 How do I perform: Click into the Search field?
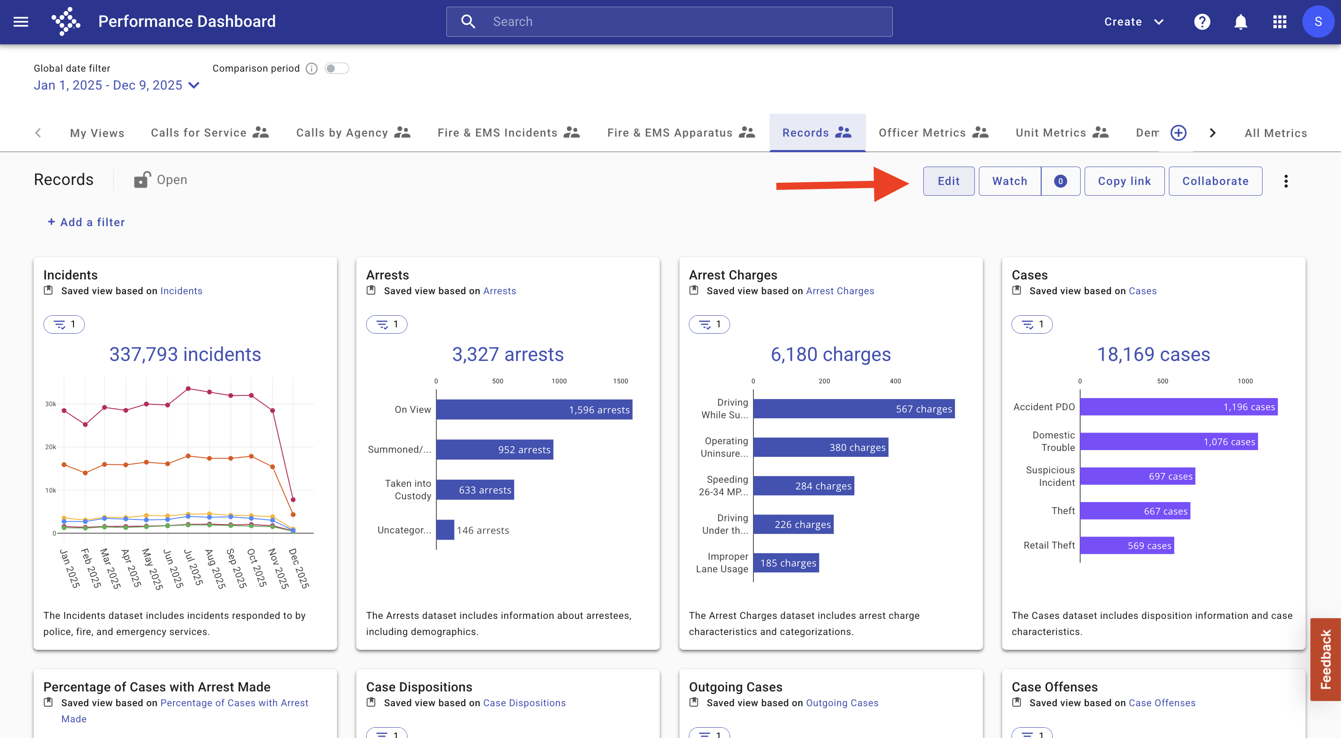coord(669,21)
